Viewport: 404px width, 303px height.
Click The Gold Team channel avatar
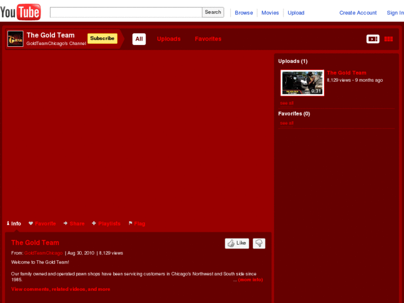pos(15,39)
